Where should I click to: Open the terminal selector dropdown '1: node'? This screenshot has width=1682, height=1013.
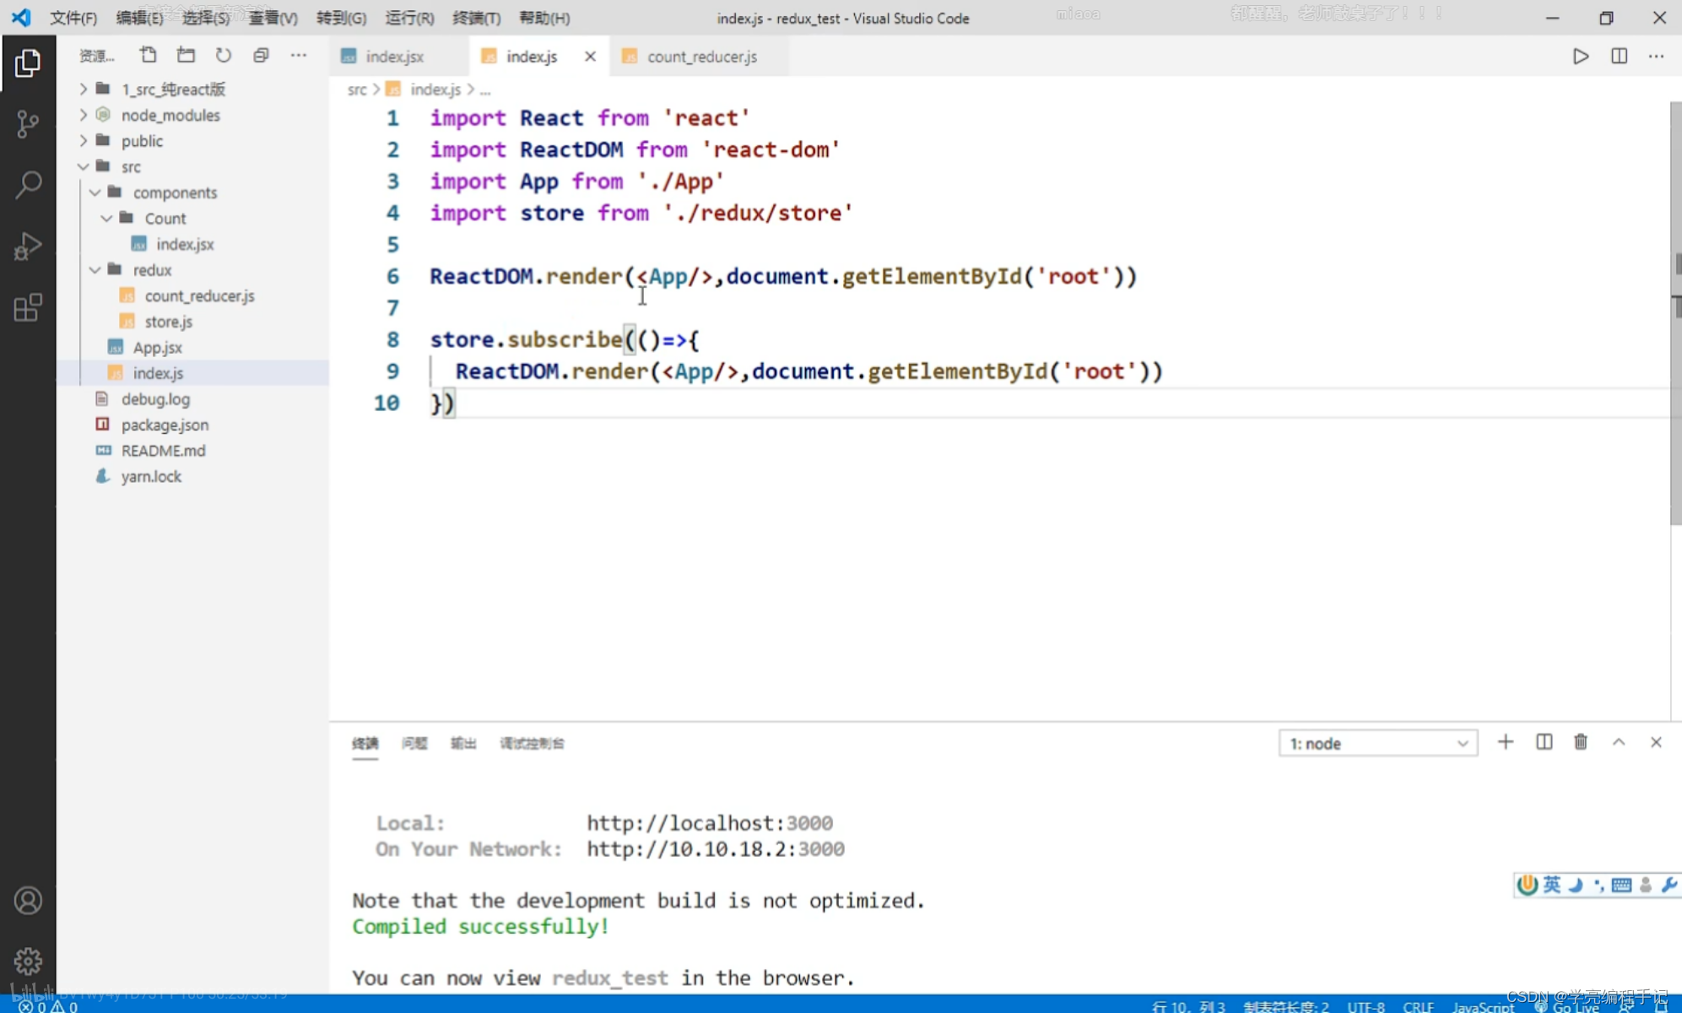click(x=1378, y=744)
